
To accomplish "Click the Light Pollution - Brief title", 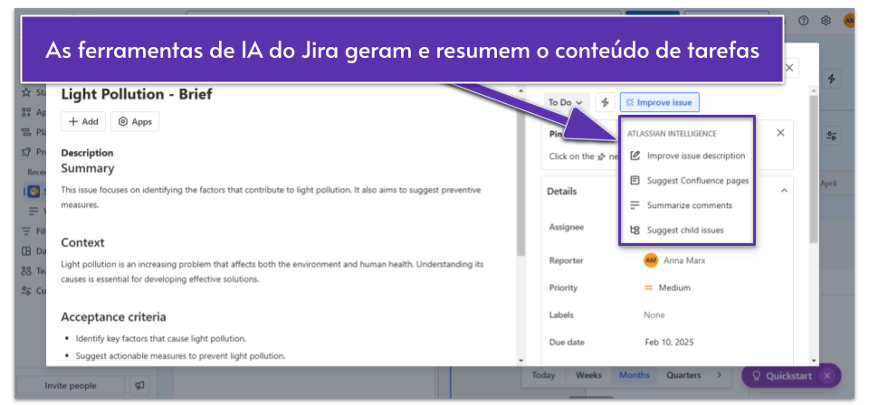I will coord(137,94).
